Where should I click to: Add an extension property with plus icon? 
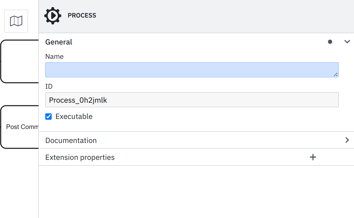click(313, 157)
